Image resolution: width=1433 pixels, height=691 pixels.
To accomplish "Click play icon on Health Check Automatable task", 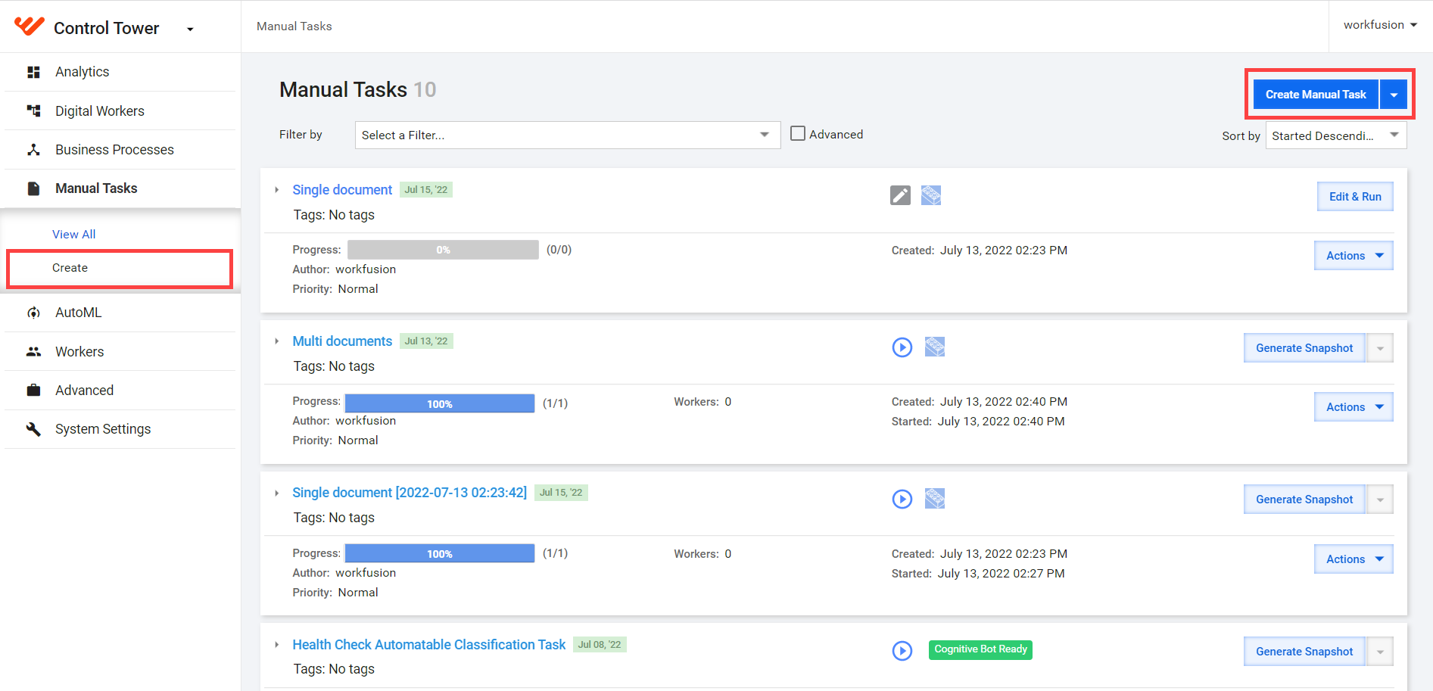I will point(902,651).
